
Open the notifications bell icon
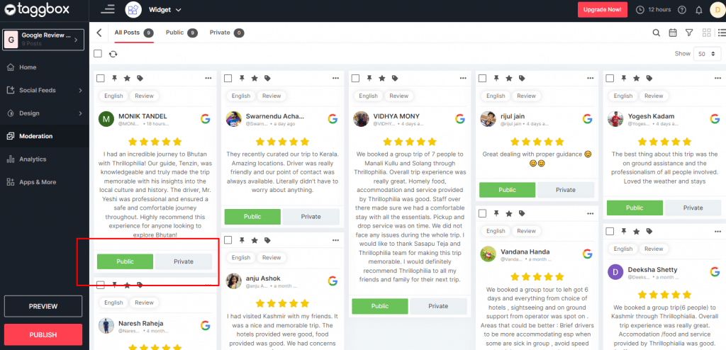click(x=698, y=10)
